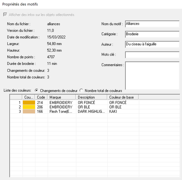The height and width of the screenshot is (180, 182).
Task: Click the height value 52,30 mm
Action: point(54,50)
